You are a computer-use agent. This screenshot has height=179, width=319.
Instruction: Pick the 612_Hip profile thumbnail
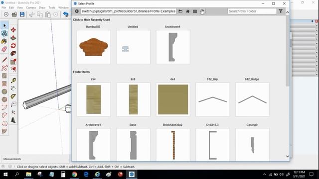213,99
